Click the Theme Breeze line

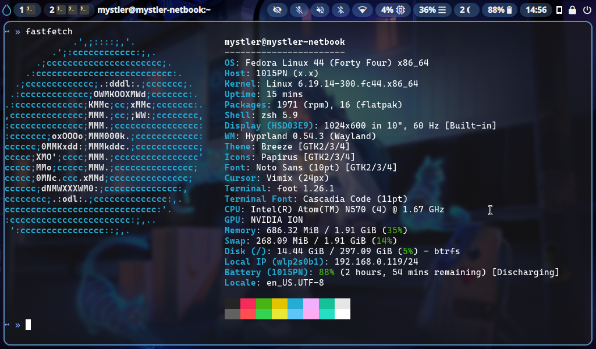[287, 147]
